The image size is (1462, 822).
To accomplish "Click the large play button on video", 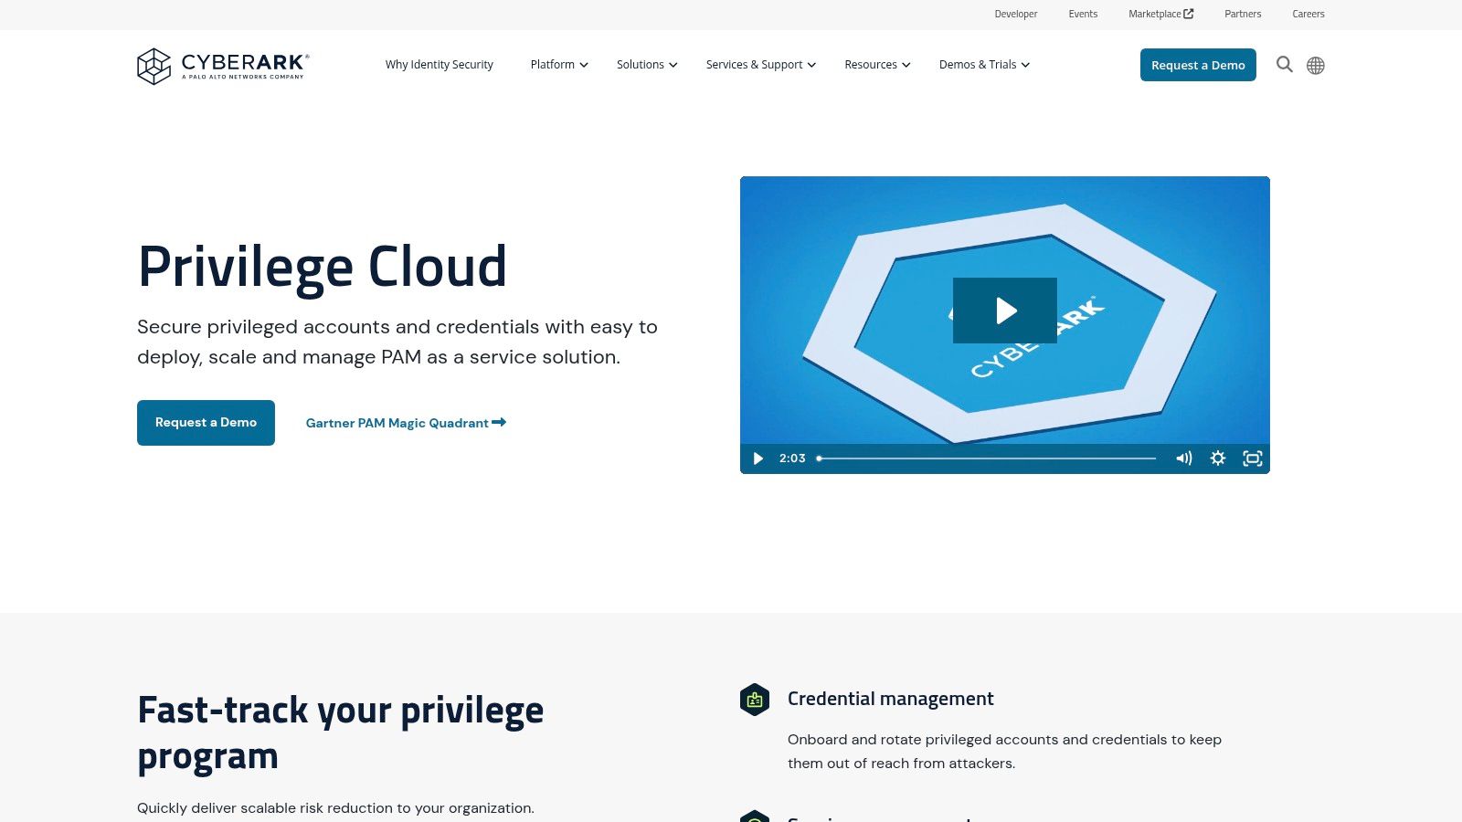I will 1005,311.
